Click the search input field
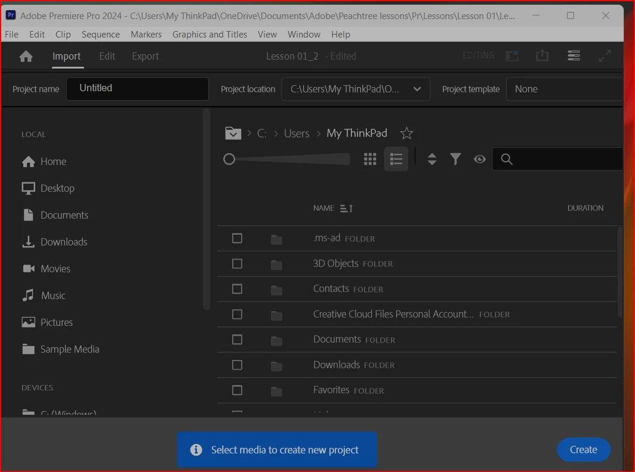The height and width of the screenshot is (472, 635). (x=557, y=159)
